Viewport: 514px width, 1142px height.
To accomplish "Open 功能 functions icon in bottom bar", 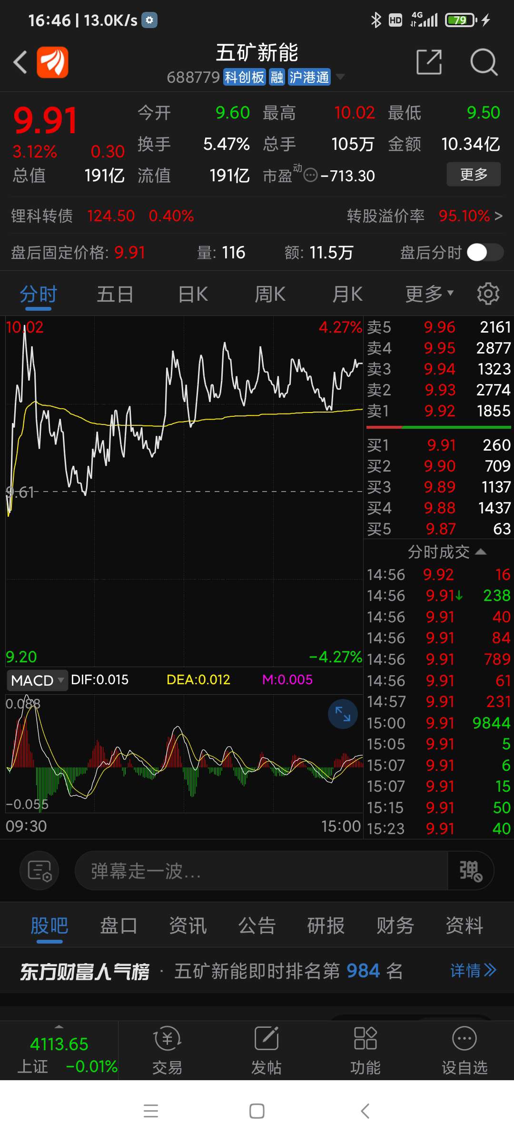I will coord(365,1051).
